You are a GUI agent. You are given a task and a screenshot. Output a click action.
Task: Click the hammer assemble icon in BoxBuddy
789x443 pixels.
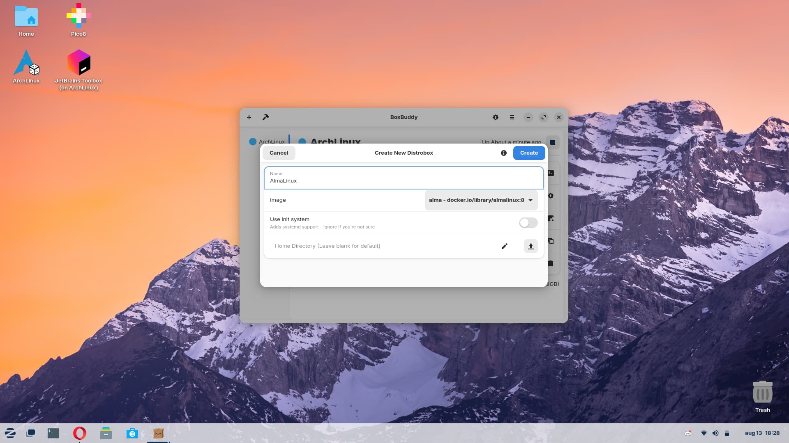click(x=266, y=117)
